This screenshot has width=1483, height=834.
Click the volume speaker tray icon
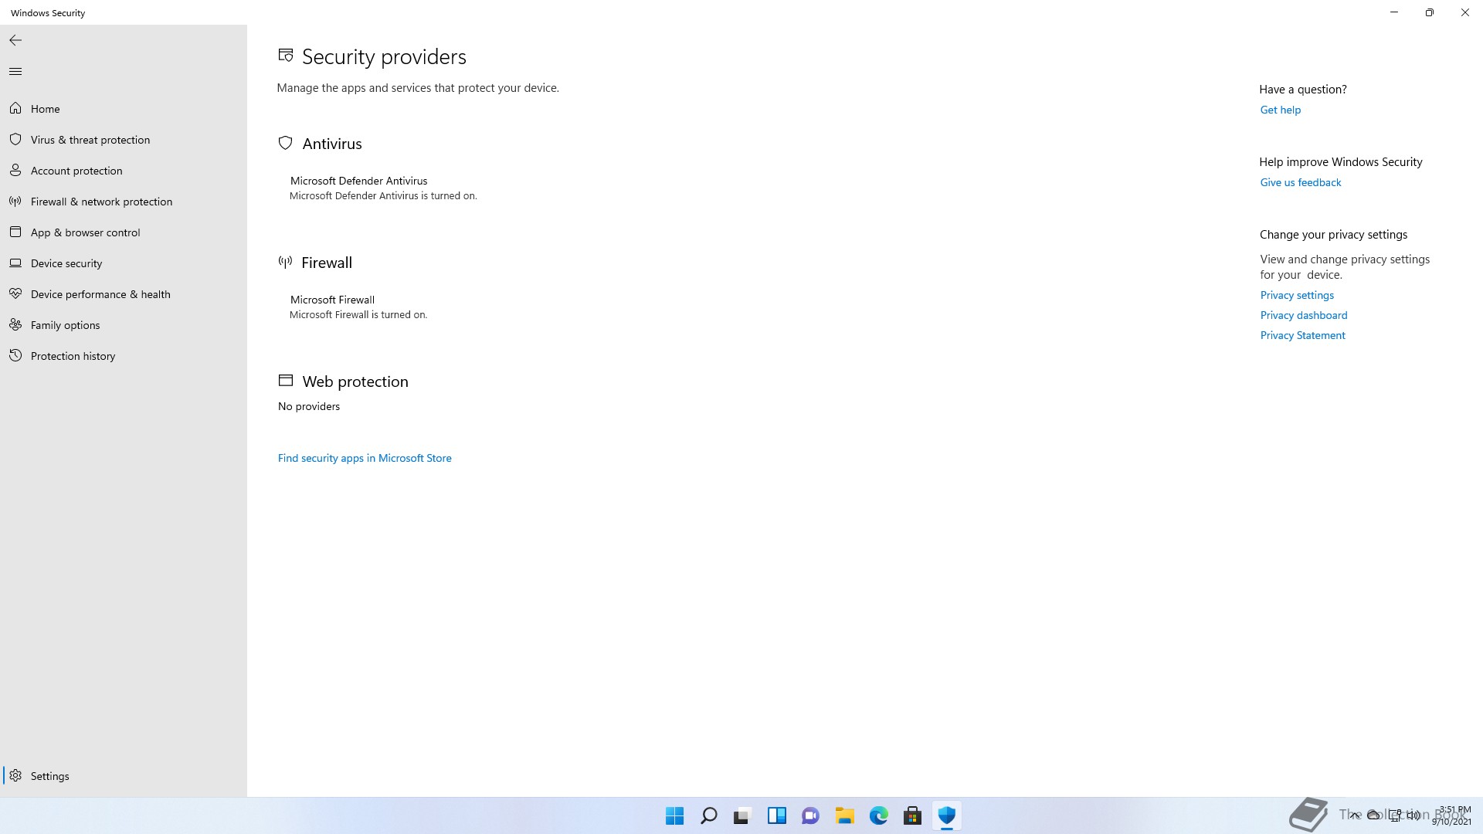pyautogui.click(x=1413, y=815)
